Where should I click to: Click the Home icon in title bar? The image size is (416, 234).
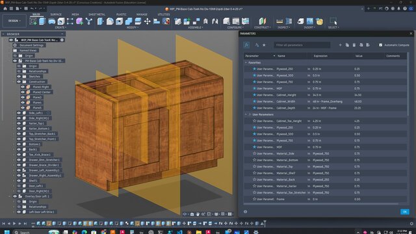click(x=5, y=8)
